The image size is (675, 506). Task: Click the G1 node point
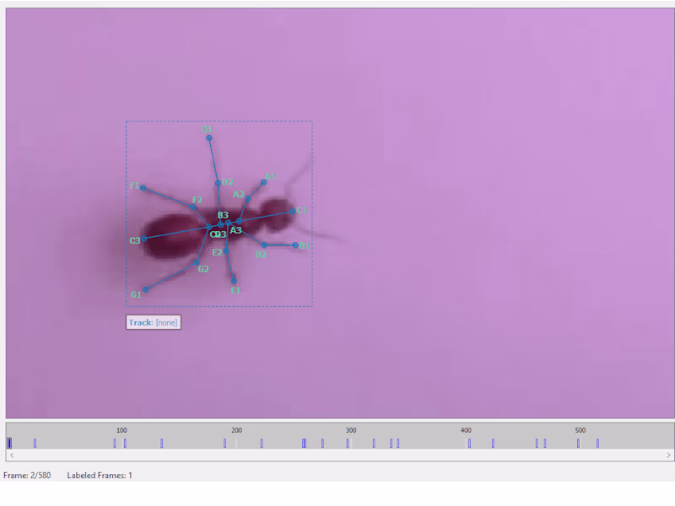pos(146,289)
